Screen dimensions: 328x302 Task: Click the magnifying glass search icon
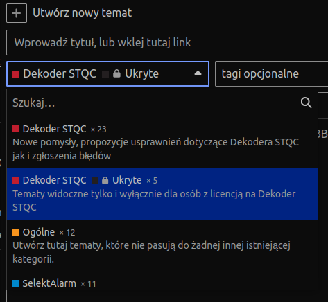[306, 103]
